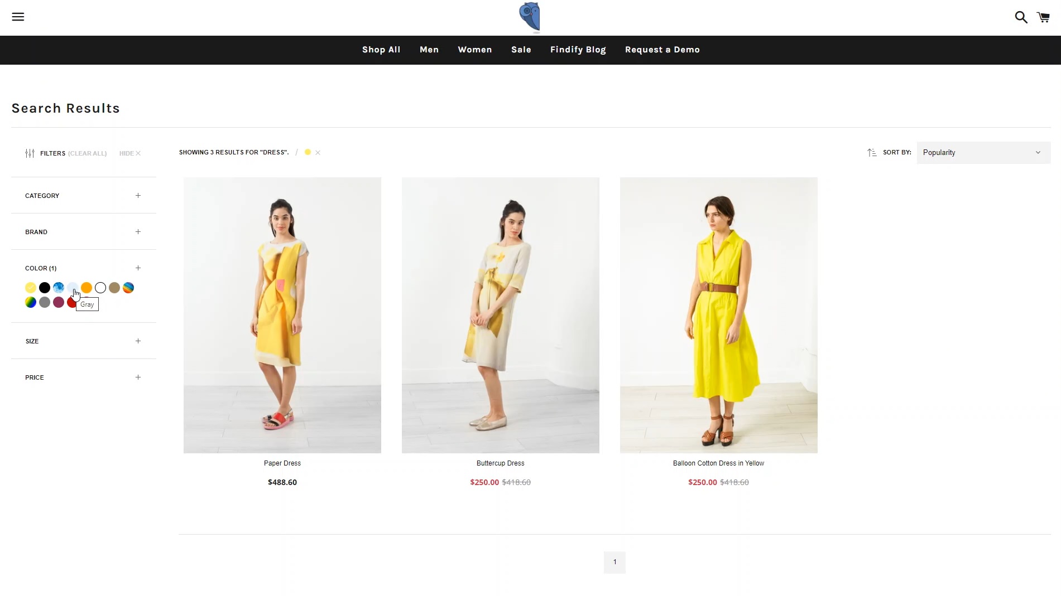1061x596 pixels.
Task: Open the Women menu item
Action: tap(475, 50)
